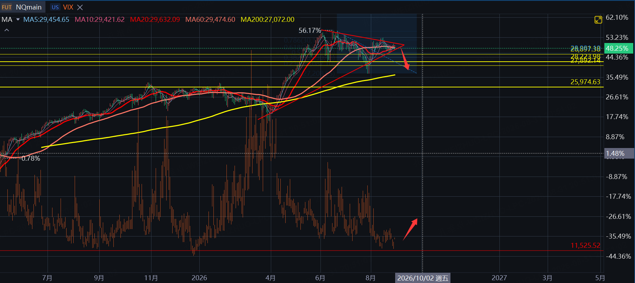Screen dimensions: 635x283
Task: Click the fullscreen expand chart icon
Action: 598,20
